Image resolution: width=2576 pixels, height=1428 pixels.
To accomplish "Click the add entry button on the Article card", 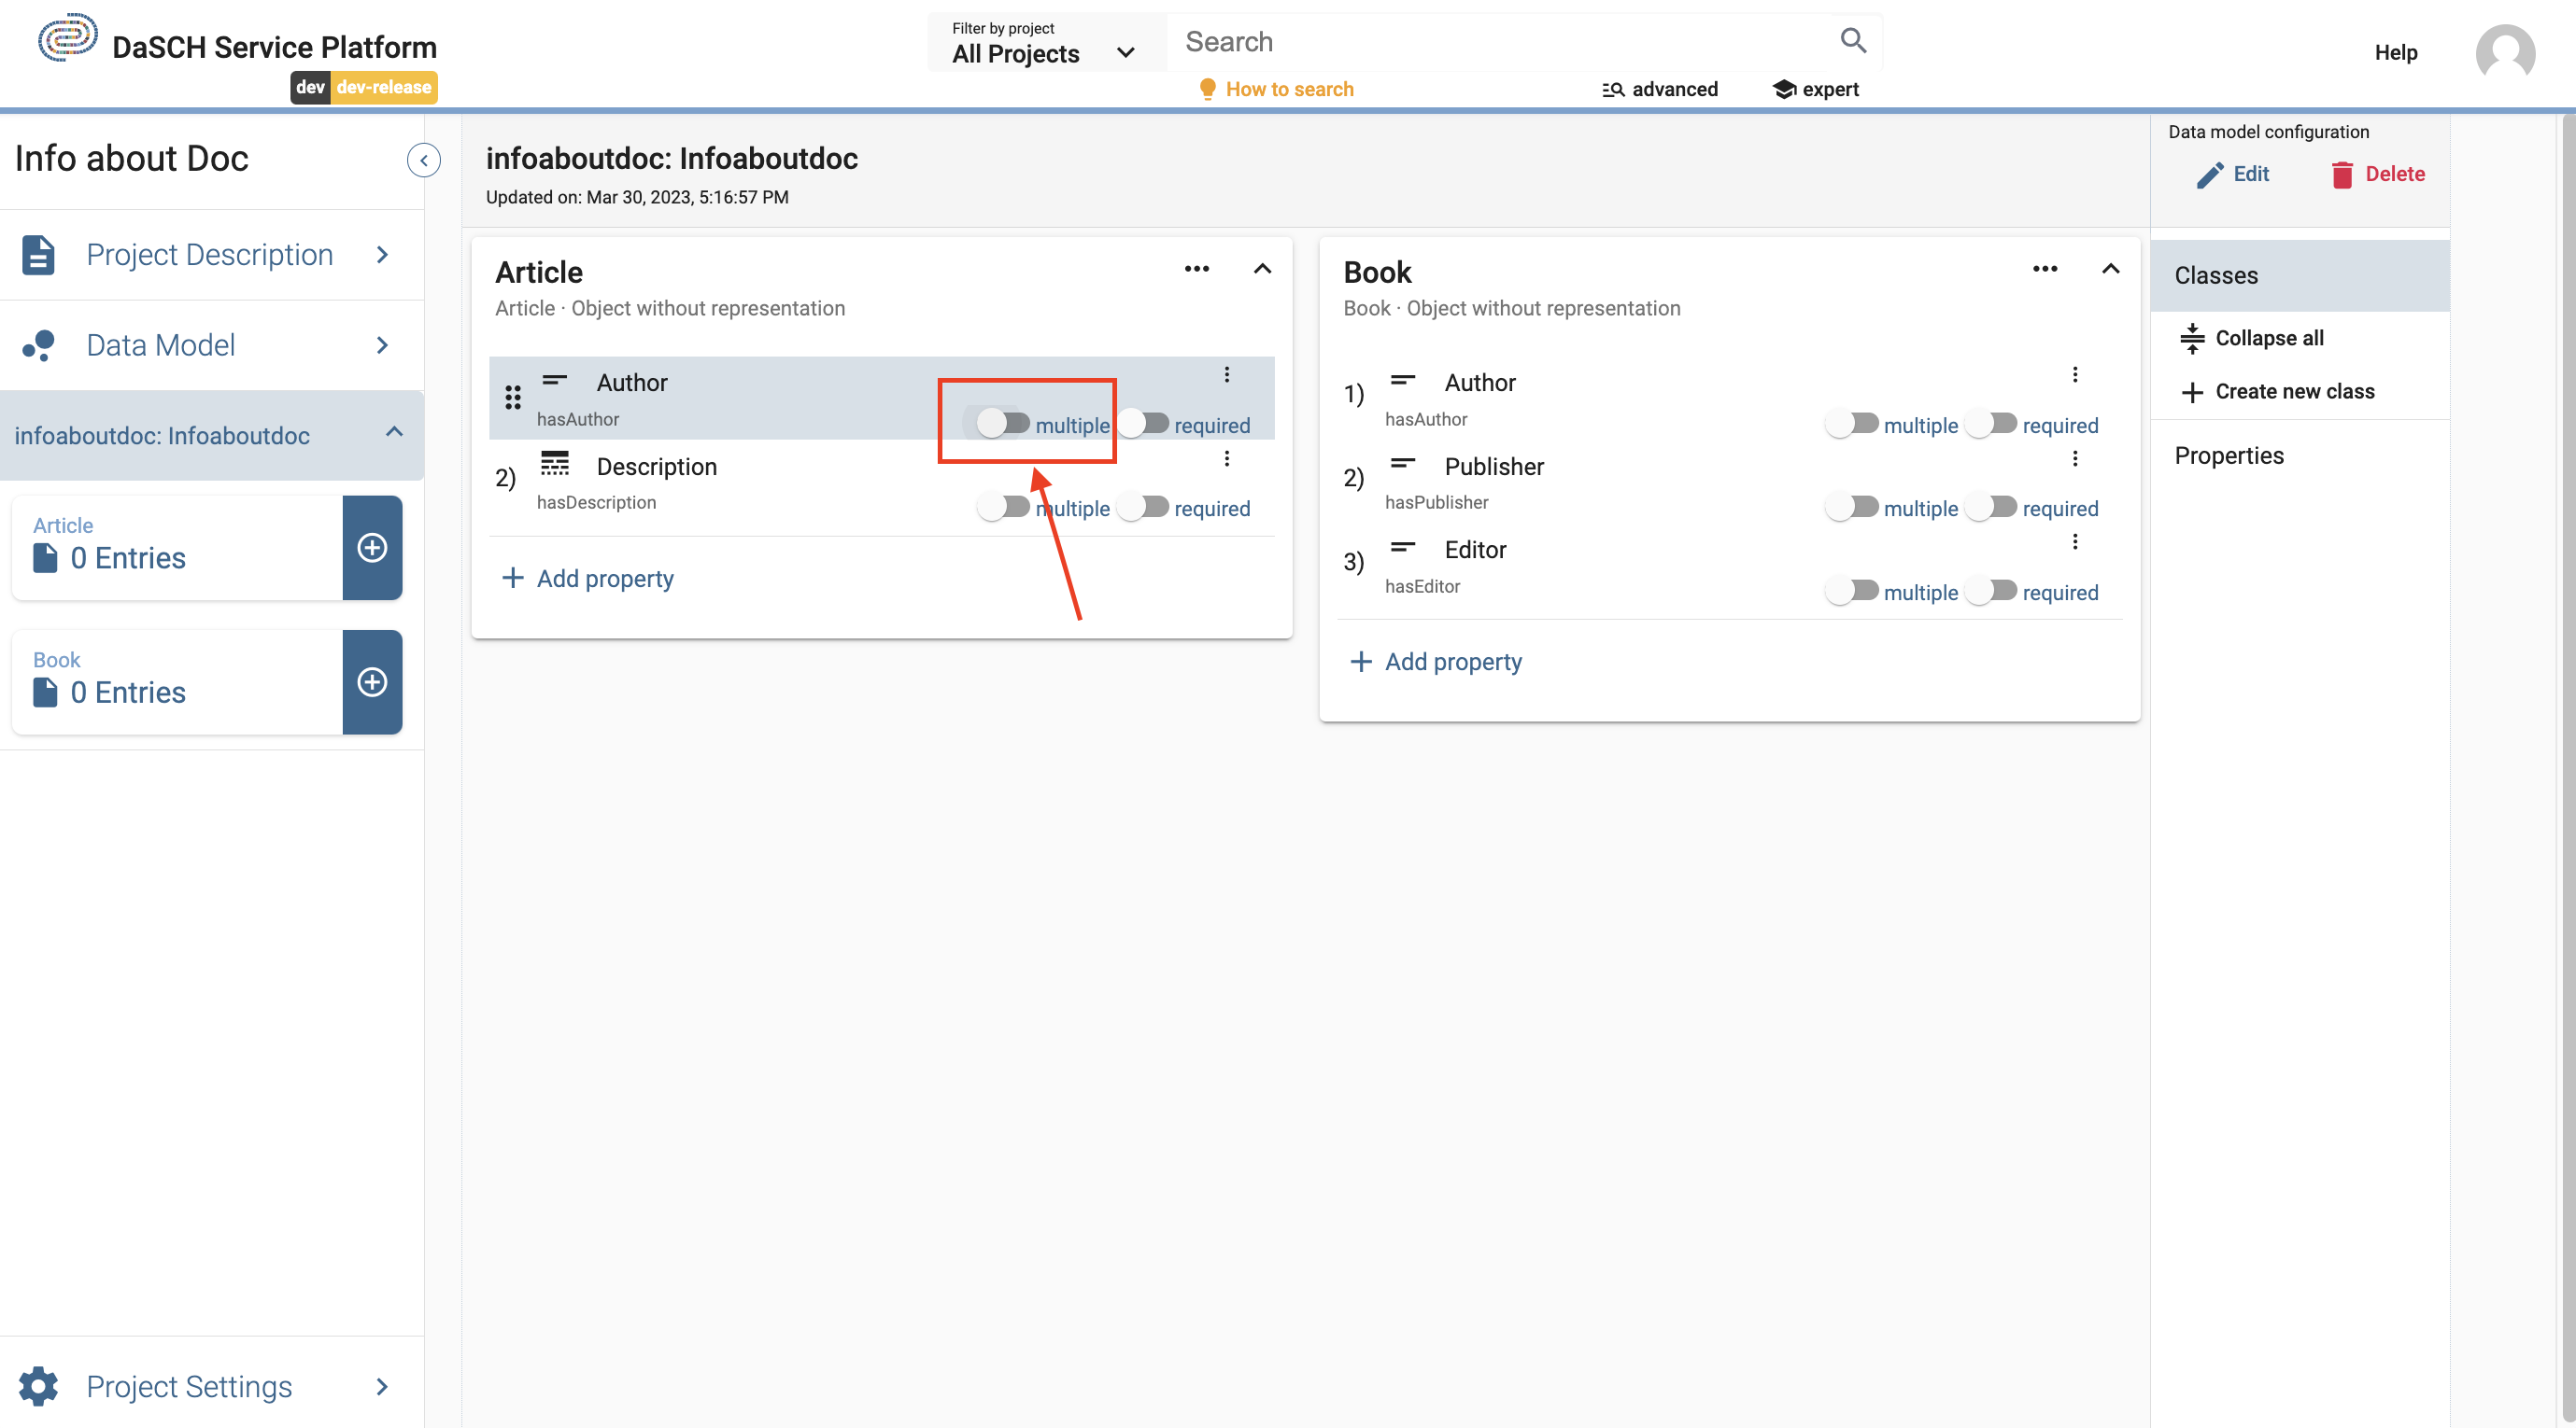I will click(x=372, y=547).
